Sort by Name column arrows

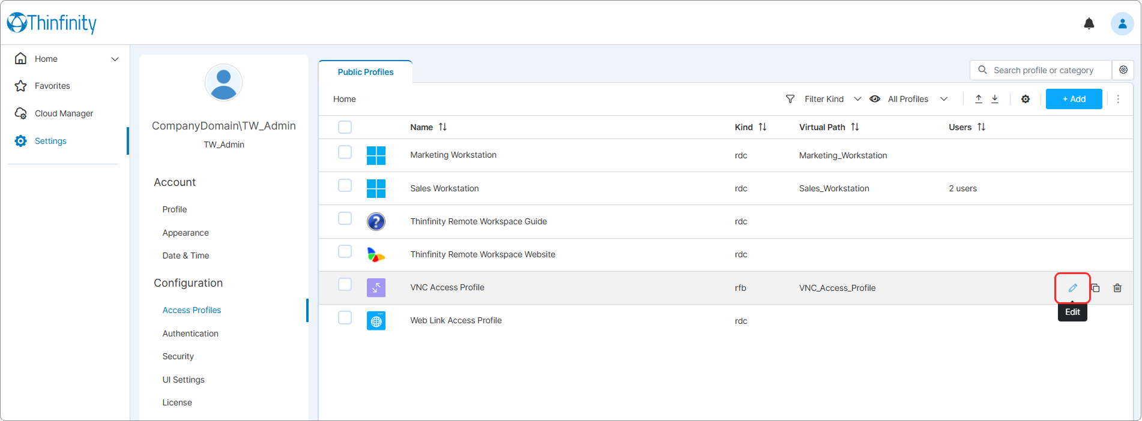[x=443, y=127]
